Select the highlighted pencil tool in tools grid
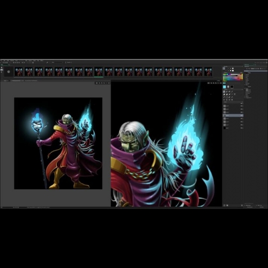The height and width of the screenshot is (268, 268). click(x=224, y=92)
